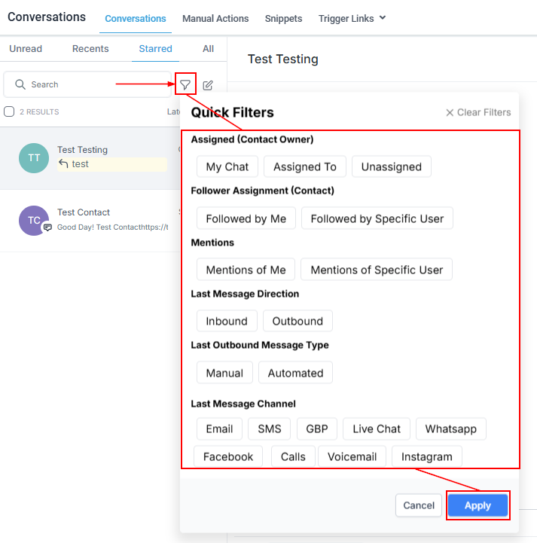Switch to the Recents tab
The image size is (537, 543).
pos(90,48)
